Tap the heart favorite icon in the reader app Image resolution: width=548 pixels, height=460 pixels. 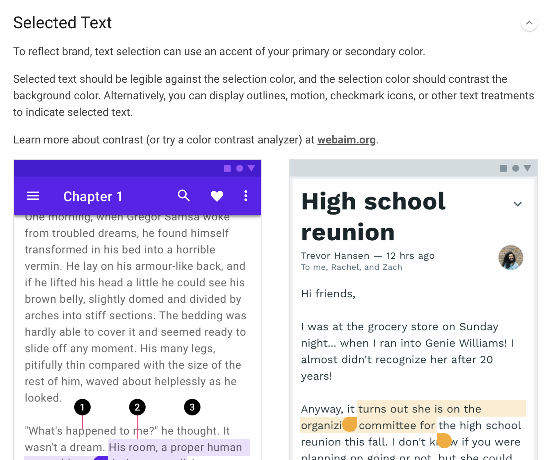[216, 196]
